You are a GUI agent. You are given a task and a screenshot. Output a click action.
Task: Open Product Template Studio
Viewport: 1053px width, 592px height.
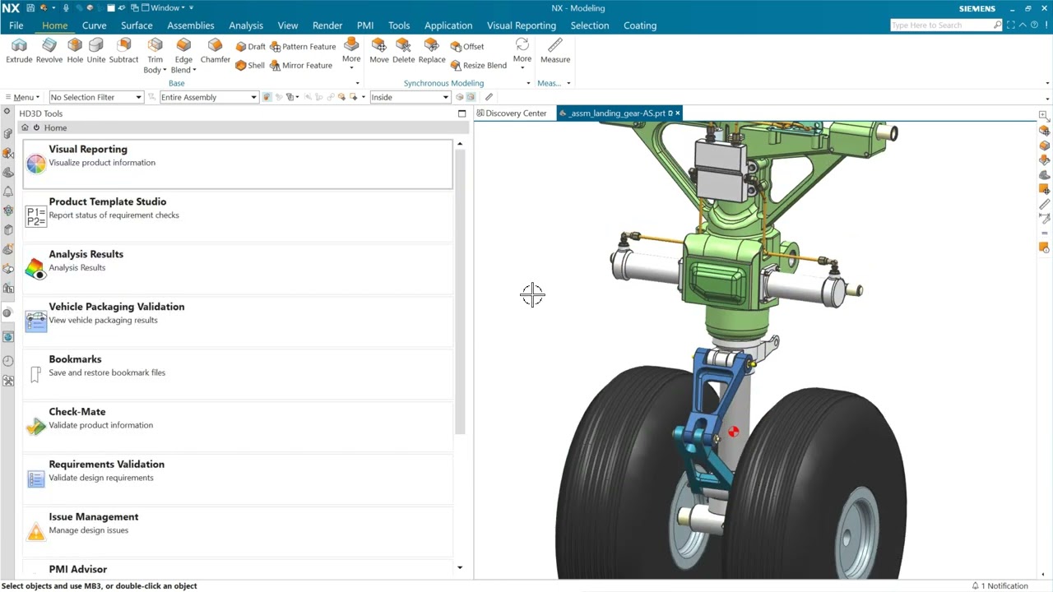click(x=238, y=216)
